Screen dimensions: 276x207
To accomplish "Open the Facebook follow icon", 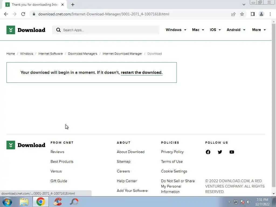I will [x=208, y=152].
